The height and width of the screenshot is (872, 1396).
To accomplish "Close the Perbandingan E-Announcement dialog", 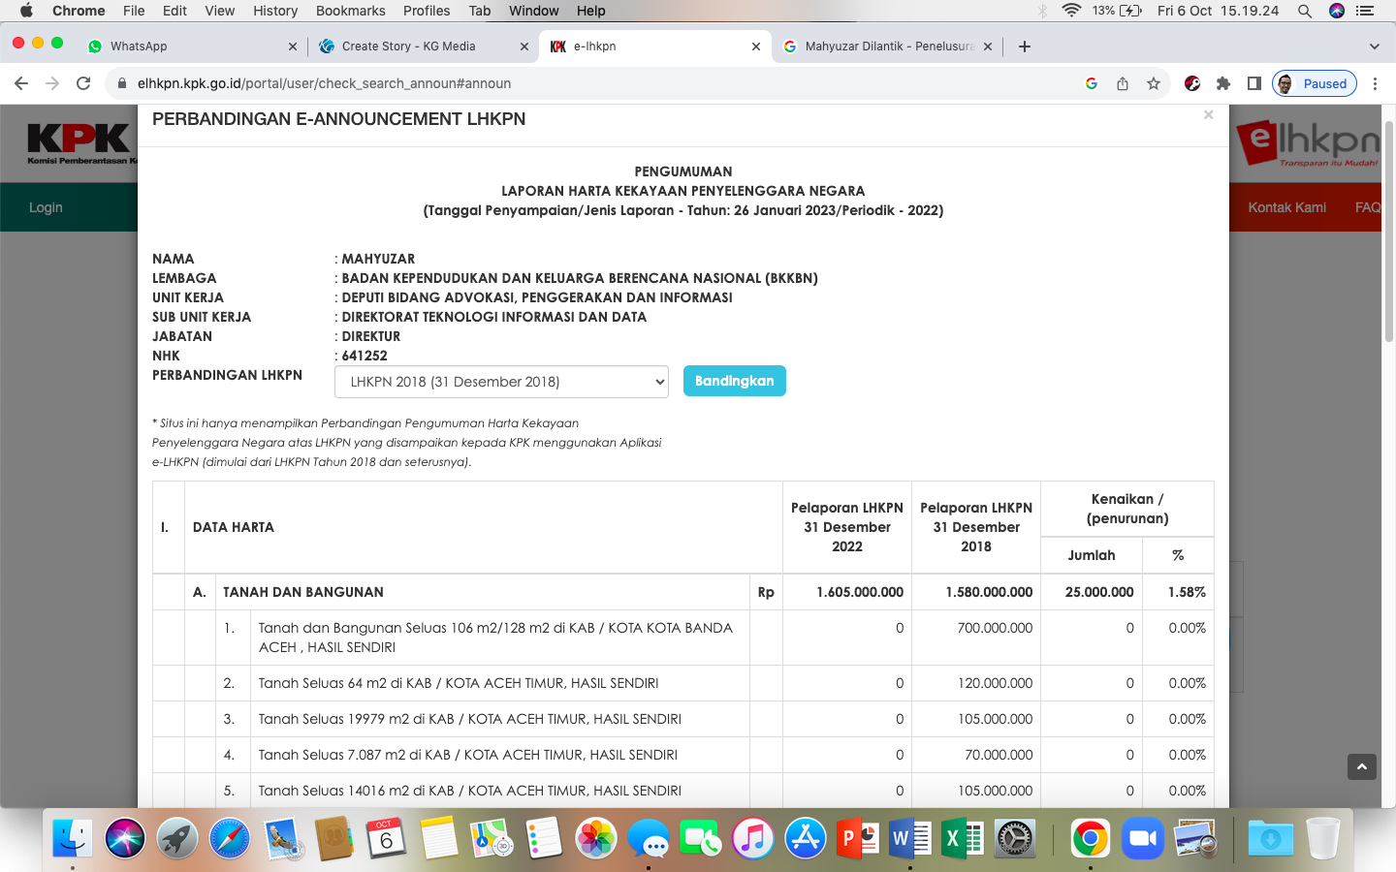I will [x=1208, y=115].
